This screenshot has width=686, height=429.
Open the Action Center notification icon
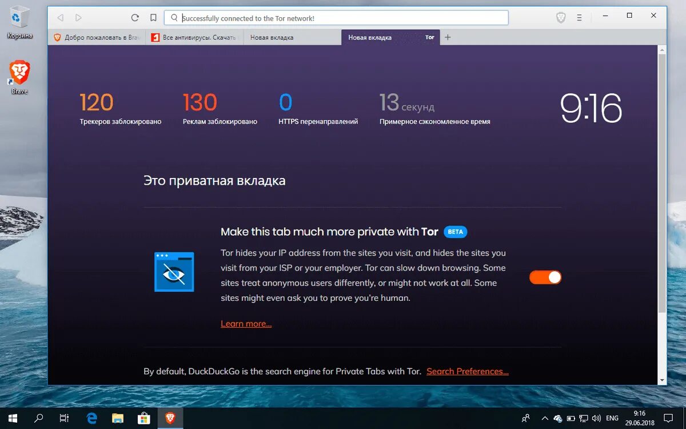click(668, 418)
